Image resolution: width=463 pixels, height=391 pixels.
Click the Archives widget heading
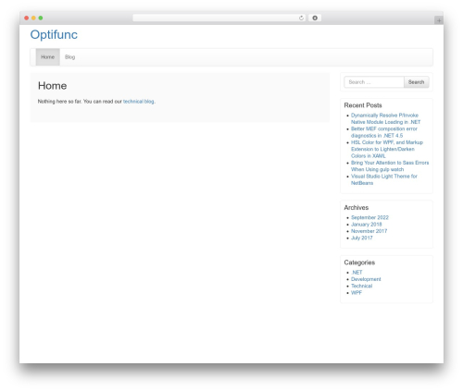pyautogui.click(x=357, y=208)
